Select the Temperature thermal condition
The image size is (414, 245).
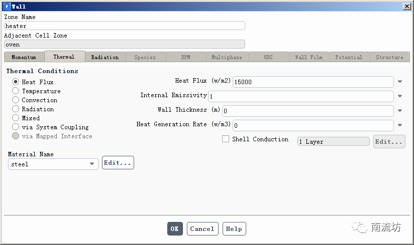16,91
